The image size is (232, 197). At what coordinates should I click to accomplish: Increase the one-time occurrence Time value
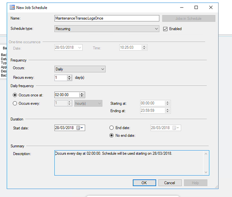point(144,47)
